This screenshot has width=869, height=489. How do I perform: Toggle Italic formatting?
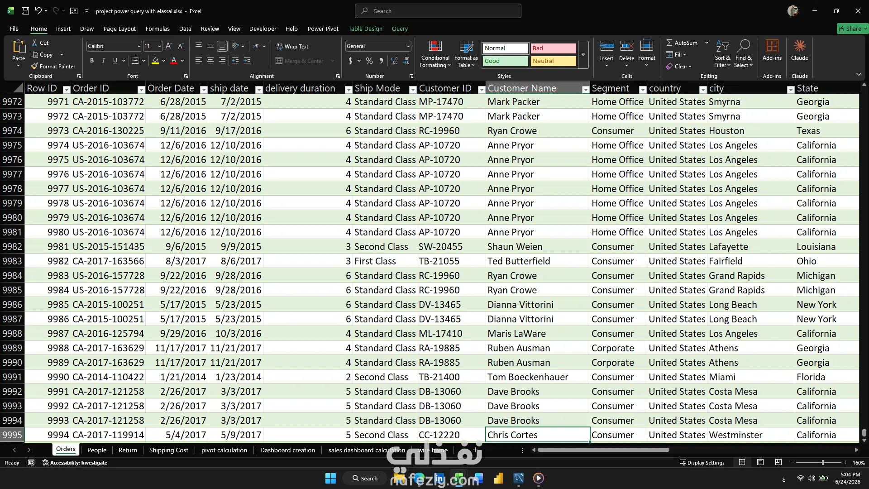click(x=104, y=61)
